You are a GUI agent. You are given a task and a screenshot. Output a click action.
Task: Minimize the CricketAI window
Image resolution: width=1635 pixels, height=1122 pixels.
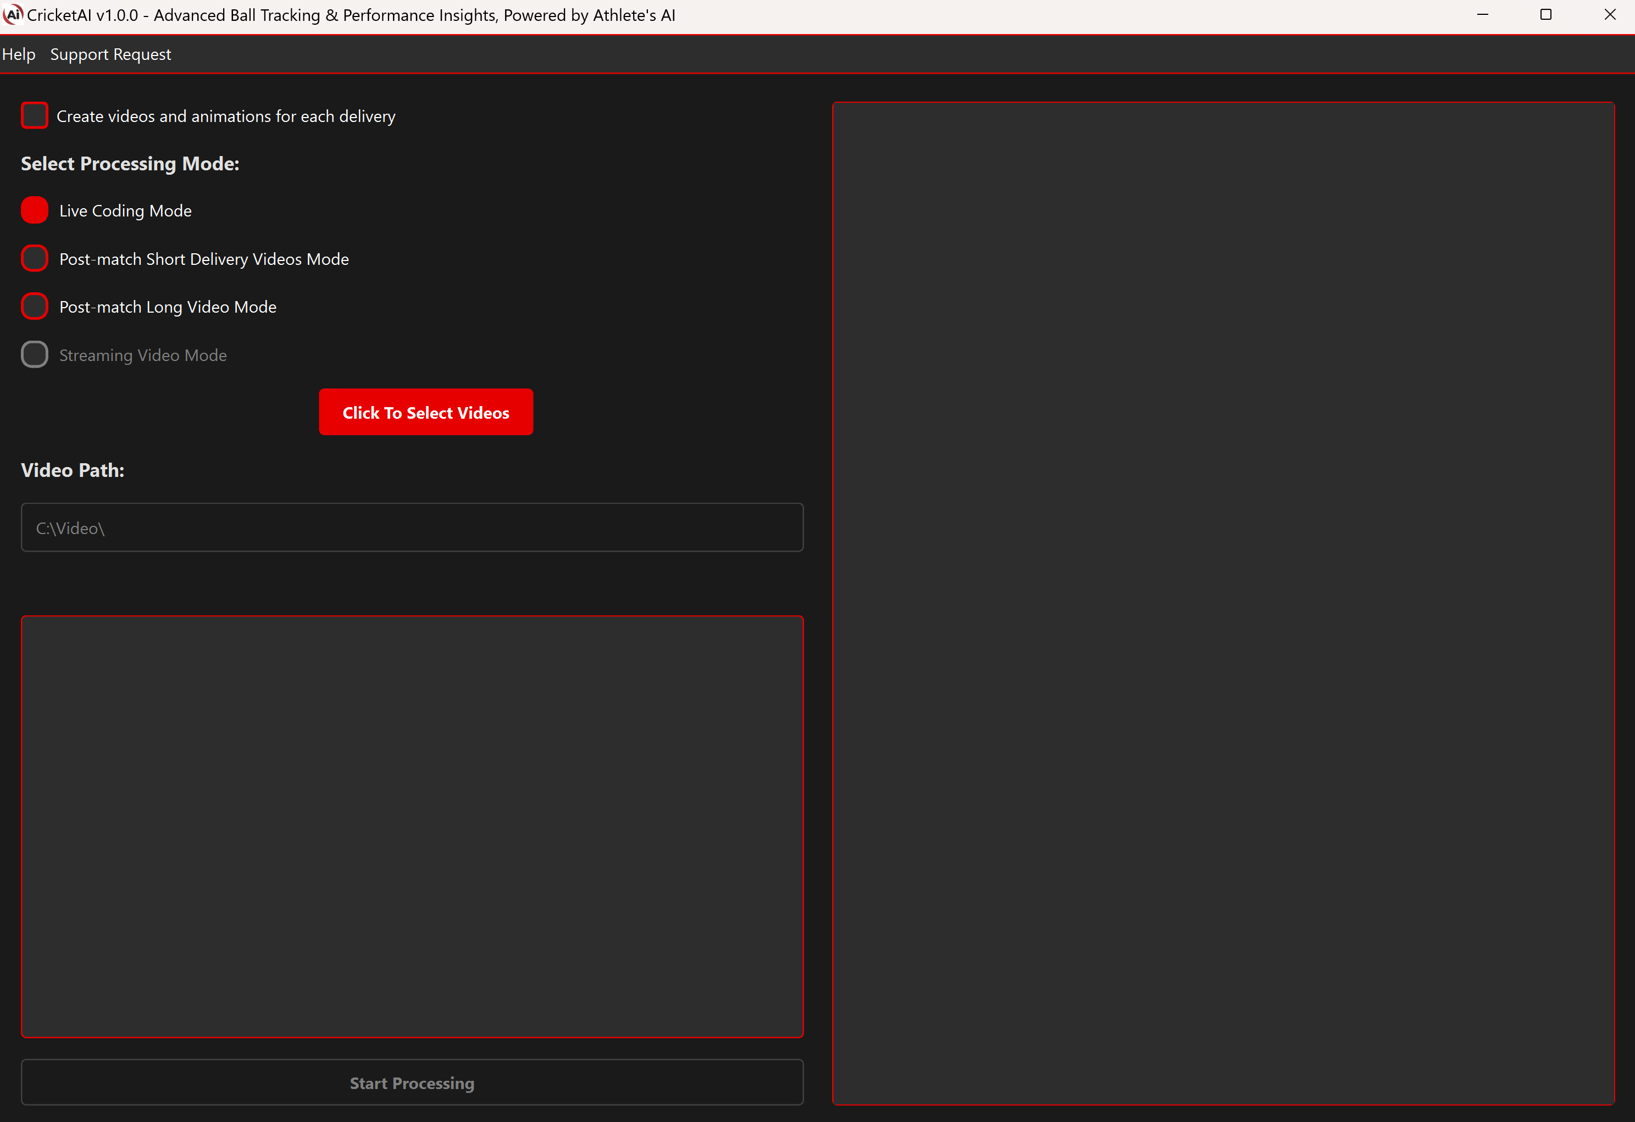[x=1482, y=15]
